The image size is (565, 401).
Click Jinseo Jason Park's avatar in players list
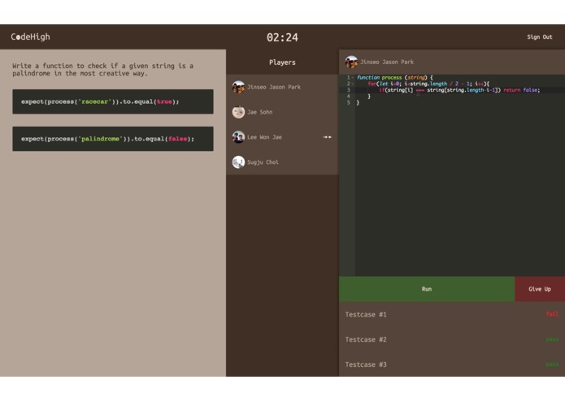pos(238,87)
